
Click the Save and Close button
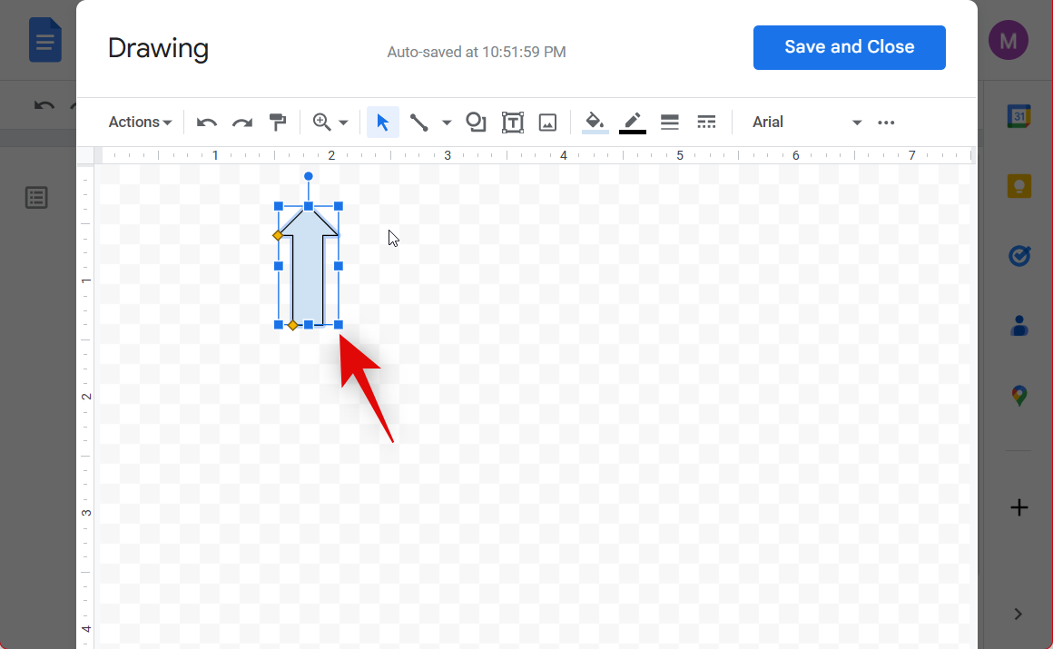click(x=849, y=47)
